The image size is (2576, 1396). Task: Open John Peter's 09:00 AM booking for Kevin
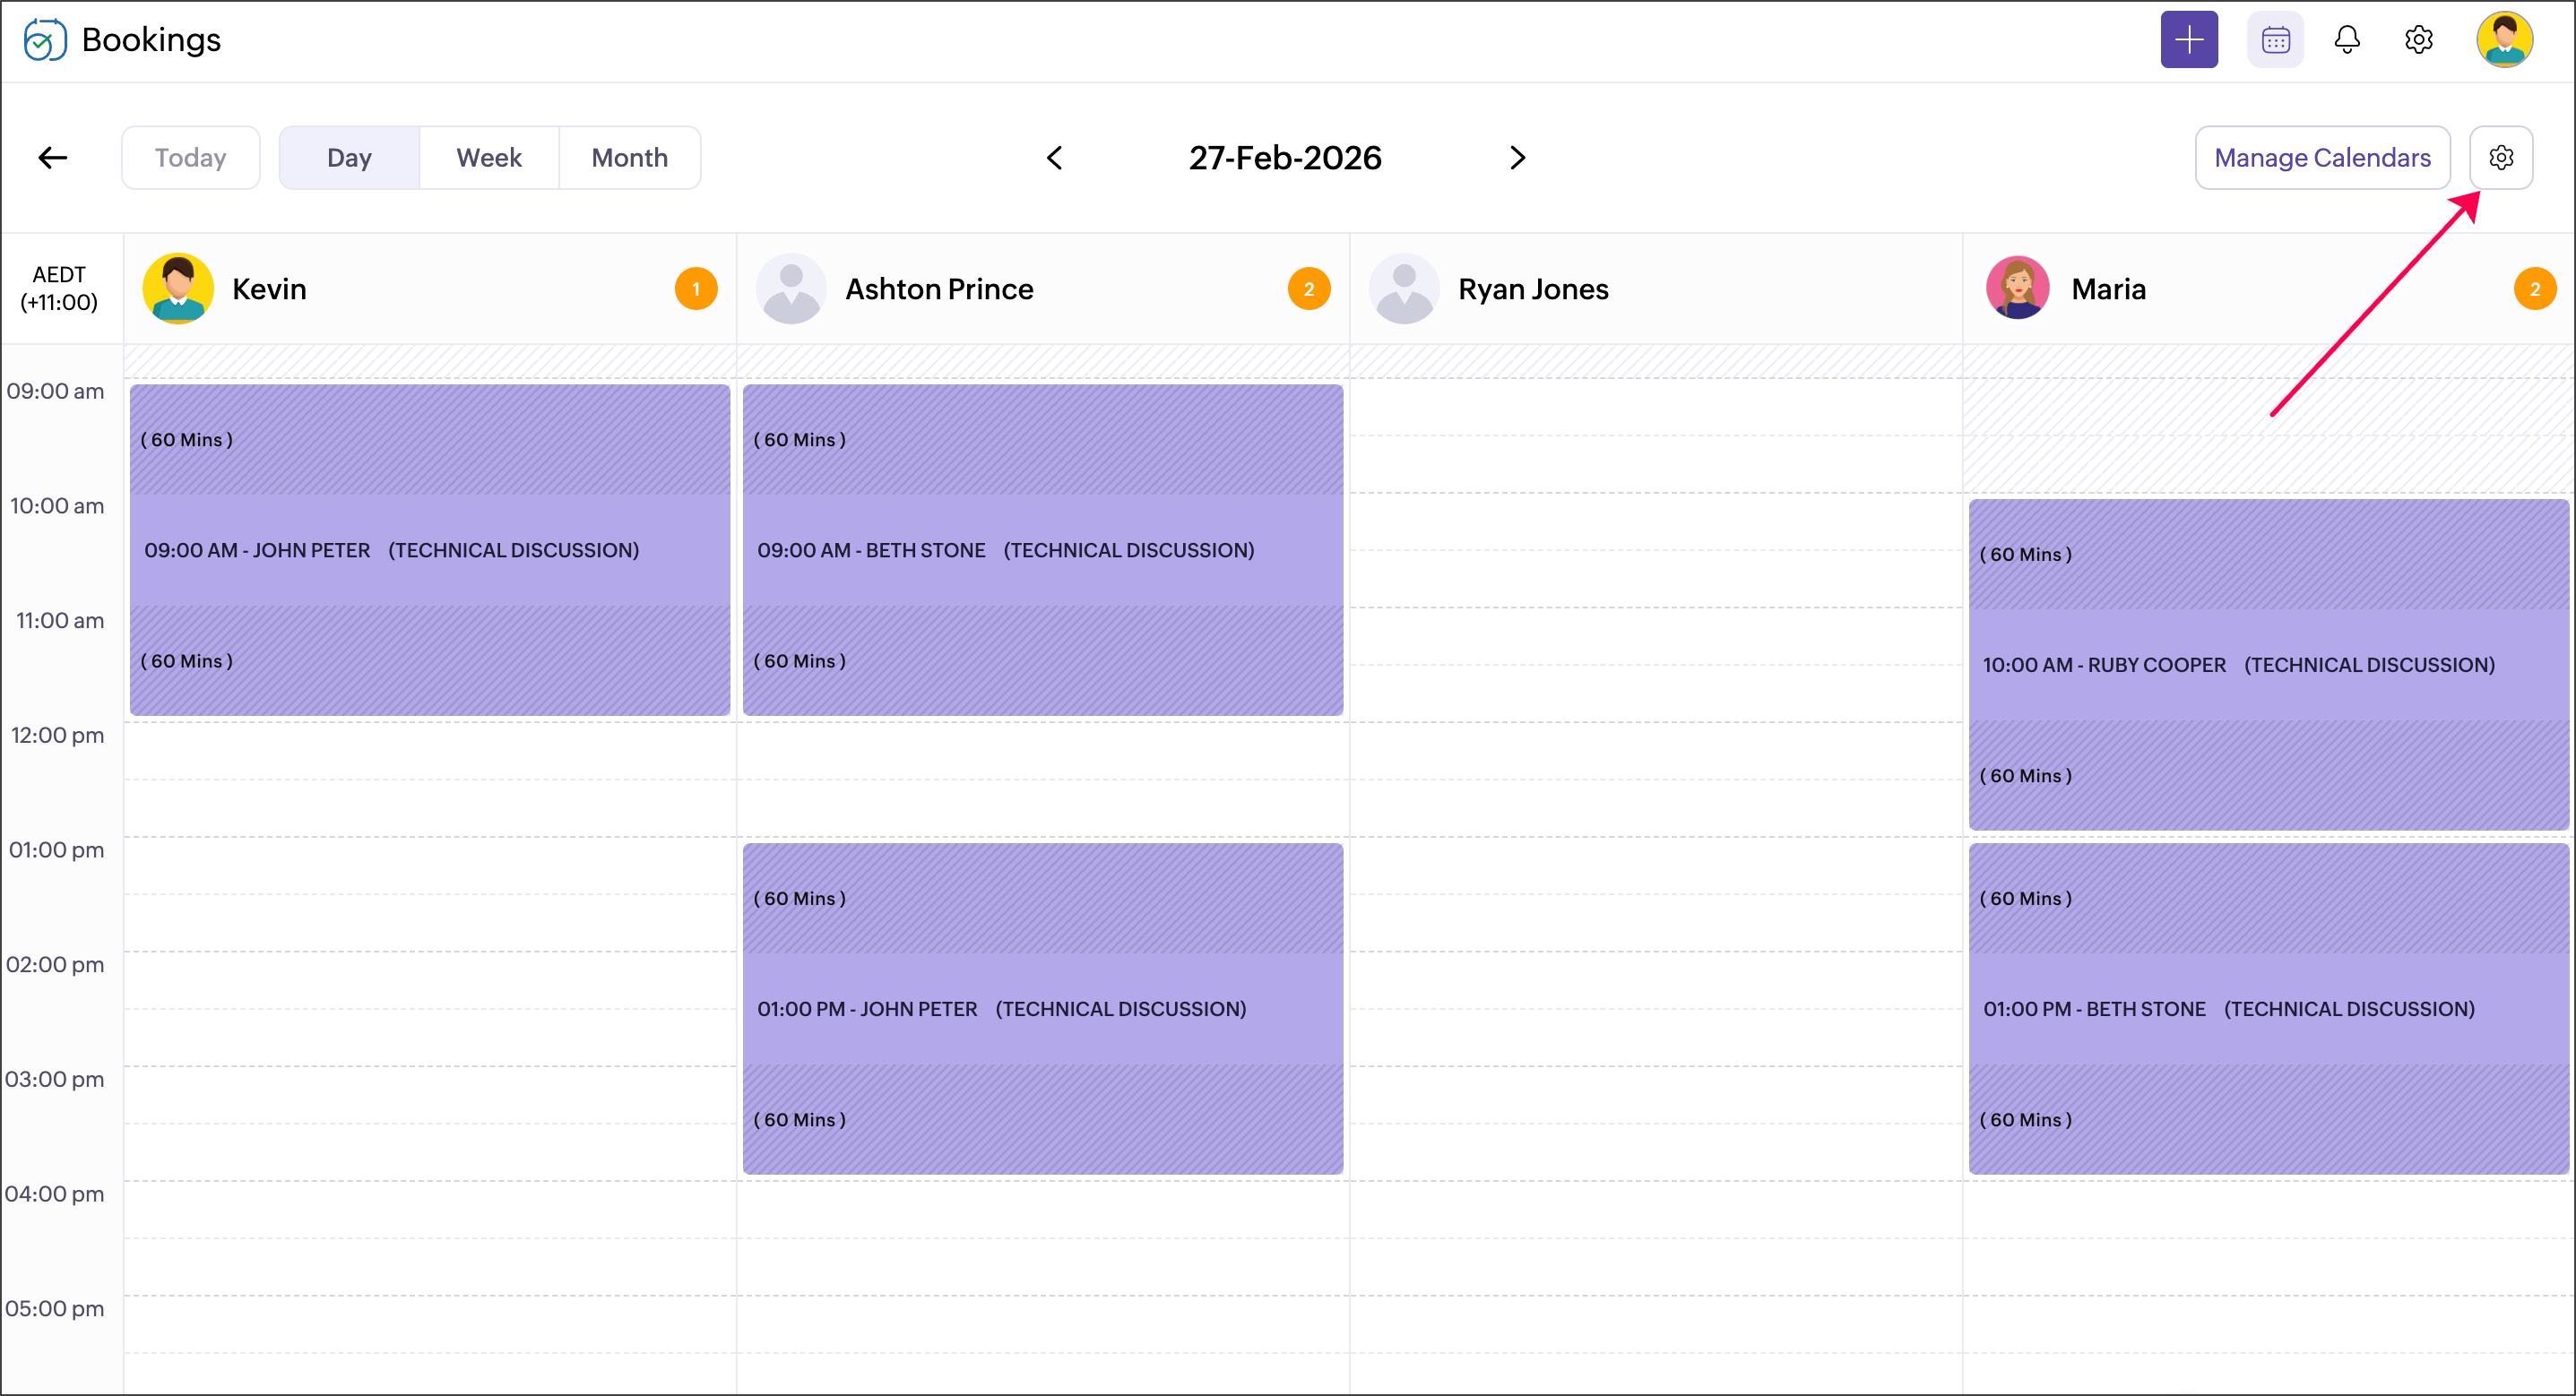[x=430, y=550]
